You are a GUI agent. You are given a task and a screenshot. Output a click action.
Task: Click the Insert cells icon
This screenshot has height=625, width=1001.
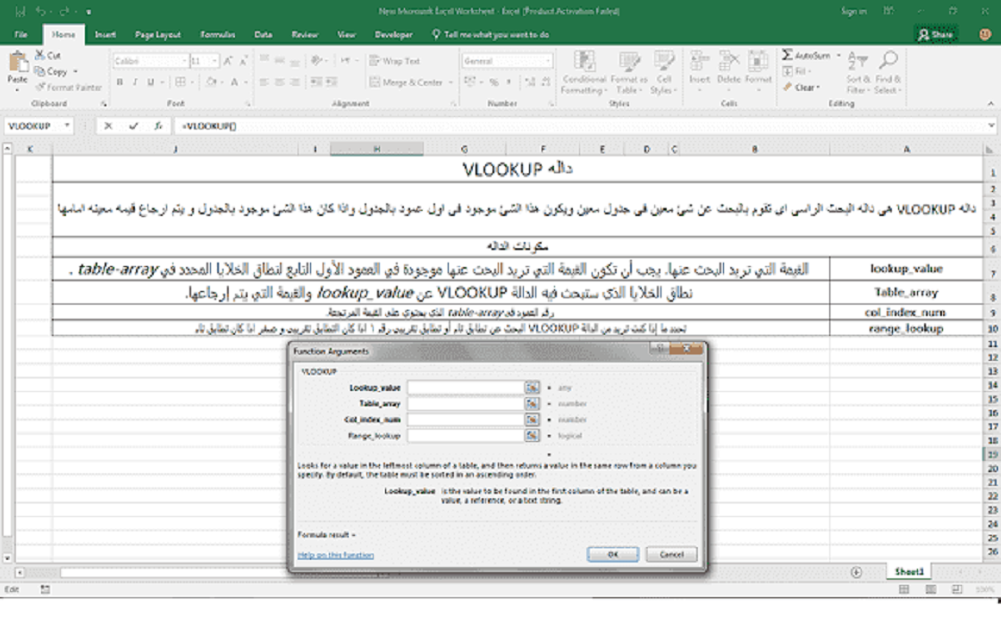coord(700,62)
